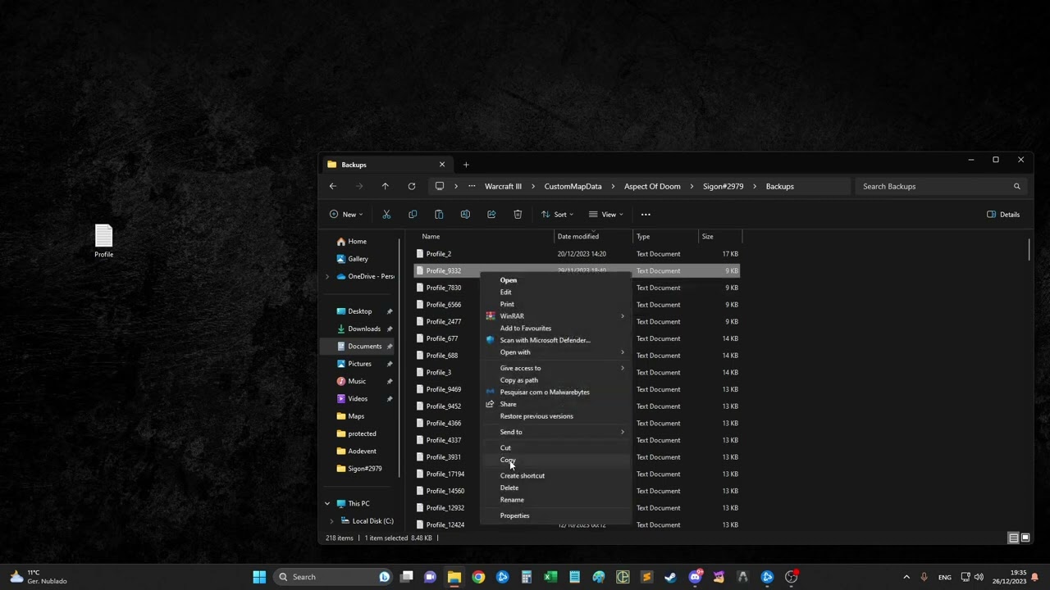Expand Local Disk (C:) tree node
Viewport: 1050px width, 590px height.
coord(331,521)
